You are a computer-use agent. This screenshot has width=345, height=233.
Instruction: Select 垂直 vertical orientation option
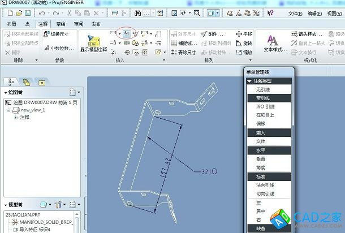(261, 159)
